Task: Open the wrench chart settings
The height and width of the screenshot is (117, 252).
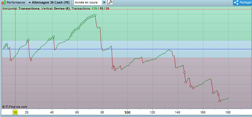Action: tap(110, 2)
